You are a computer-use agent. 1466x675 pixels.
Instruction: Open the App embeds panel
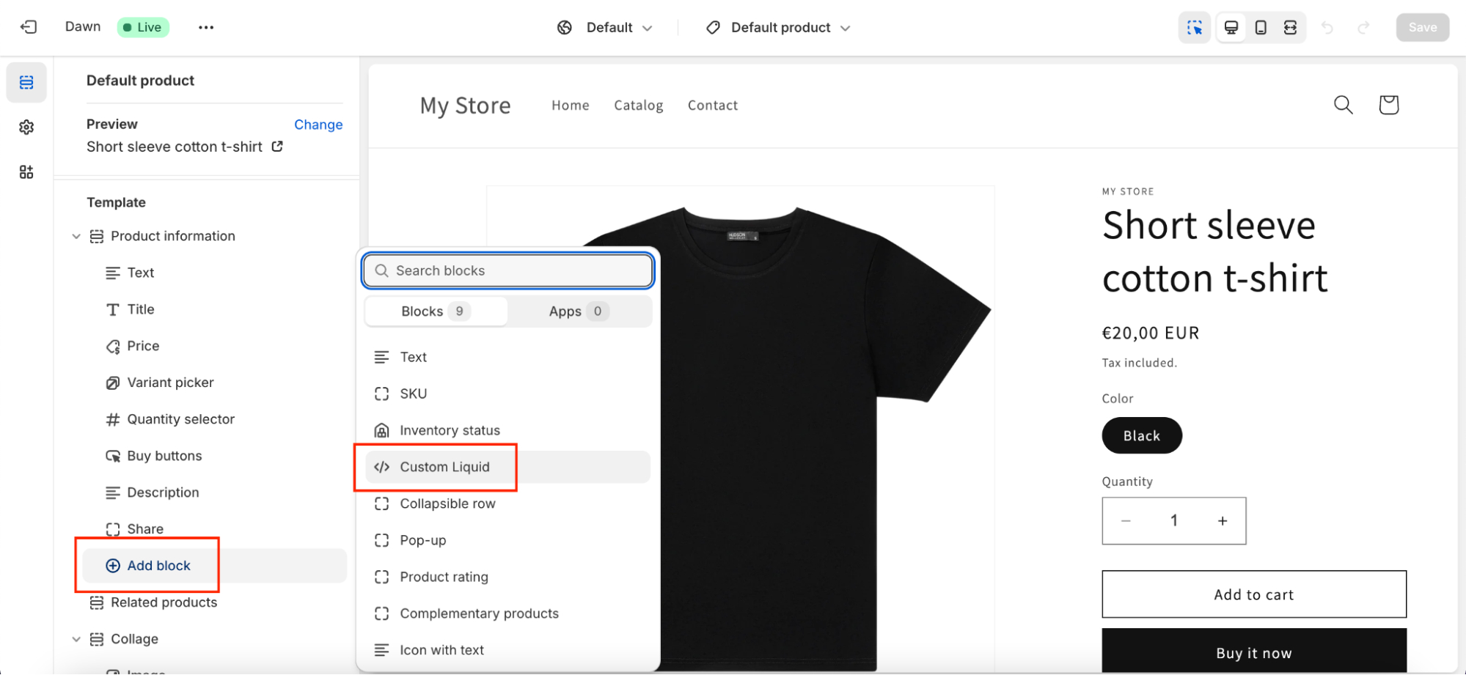click(26, 171)
